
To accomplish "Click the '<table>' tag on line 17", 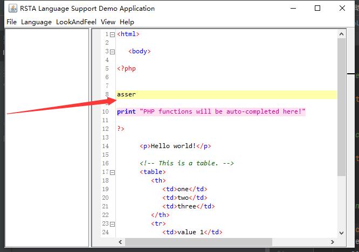I will pos(153,172).
